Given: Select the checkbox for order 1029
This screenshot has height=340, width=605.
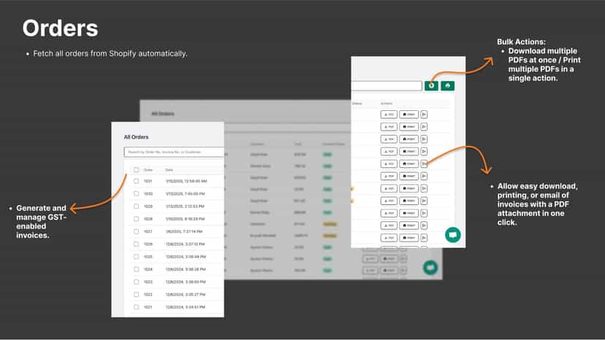Looking at the screenshot, I should (136, 206).
